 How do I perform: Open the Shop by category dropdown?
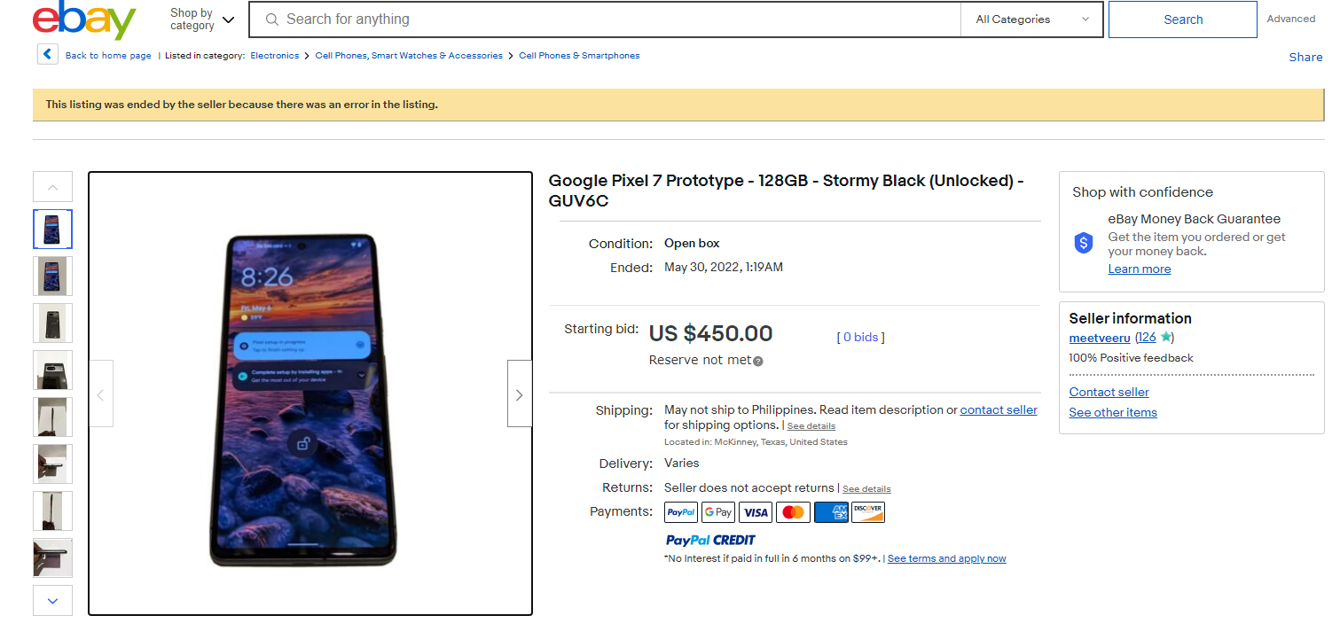(x=202, y=19)
